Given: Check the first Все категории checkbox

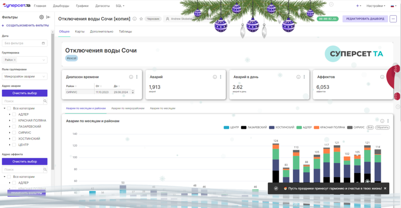Looking at the screenshot, I should pos(9,108).
